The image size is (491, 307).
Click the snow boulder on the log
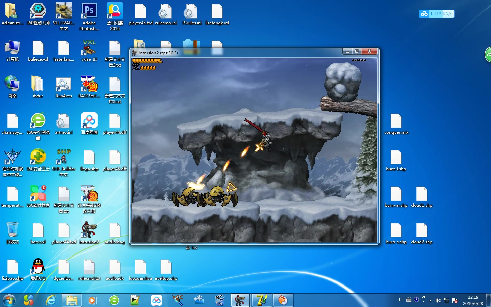[343, 82]
